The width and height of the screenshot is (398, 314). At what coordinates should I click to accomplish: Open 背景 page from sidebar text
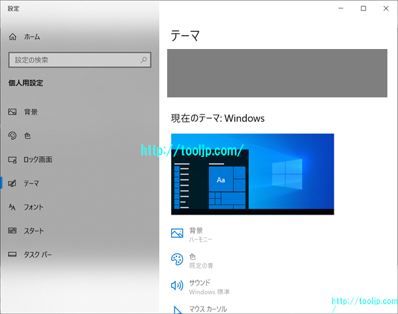tap(31, 112)
